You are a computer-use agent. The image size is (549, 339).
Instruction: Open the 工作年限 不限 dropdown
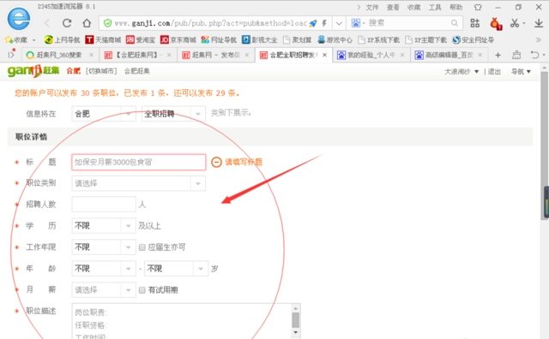104,247
